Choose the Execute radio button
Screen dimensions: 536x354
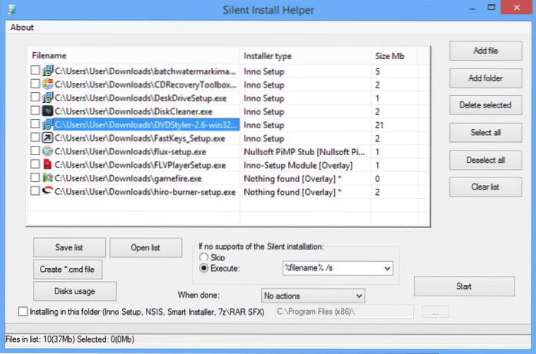click(x=203, y=269)
